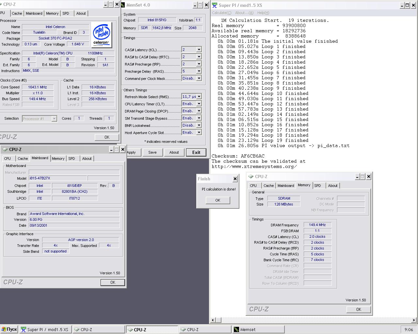The width and height of the screenshot is (418, 334).
Task: Open the Пуск Start button
Action: pyautogui.click(x=9, y=329)
